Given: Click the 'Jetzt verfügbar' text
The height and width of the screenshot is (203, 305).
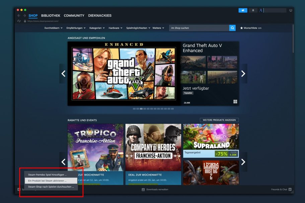Looking at the screenshot, I should coord(196,88).
